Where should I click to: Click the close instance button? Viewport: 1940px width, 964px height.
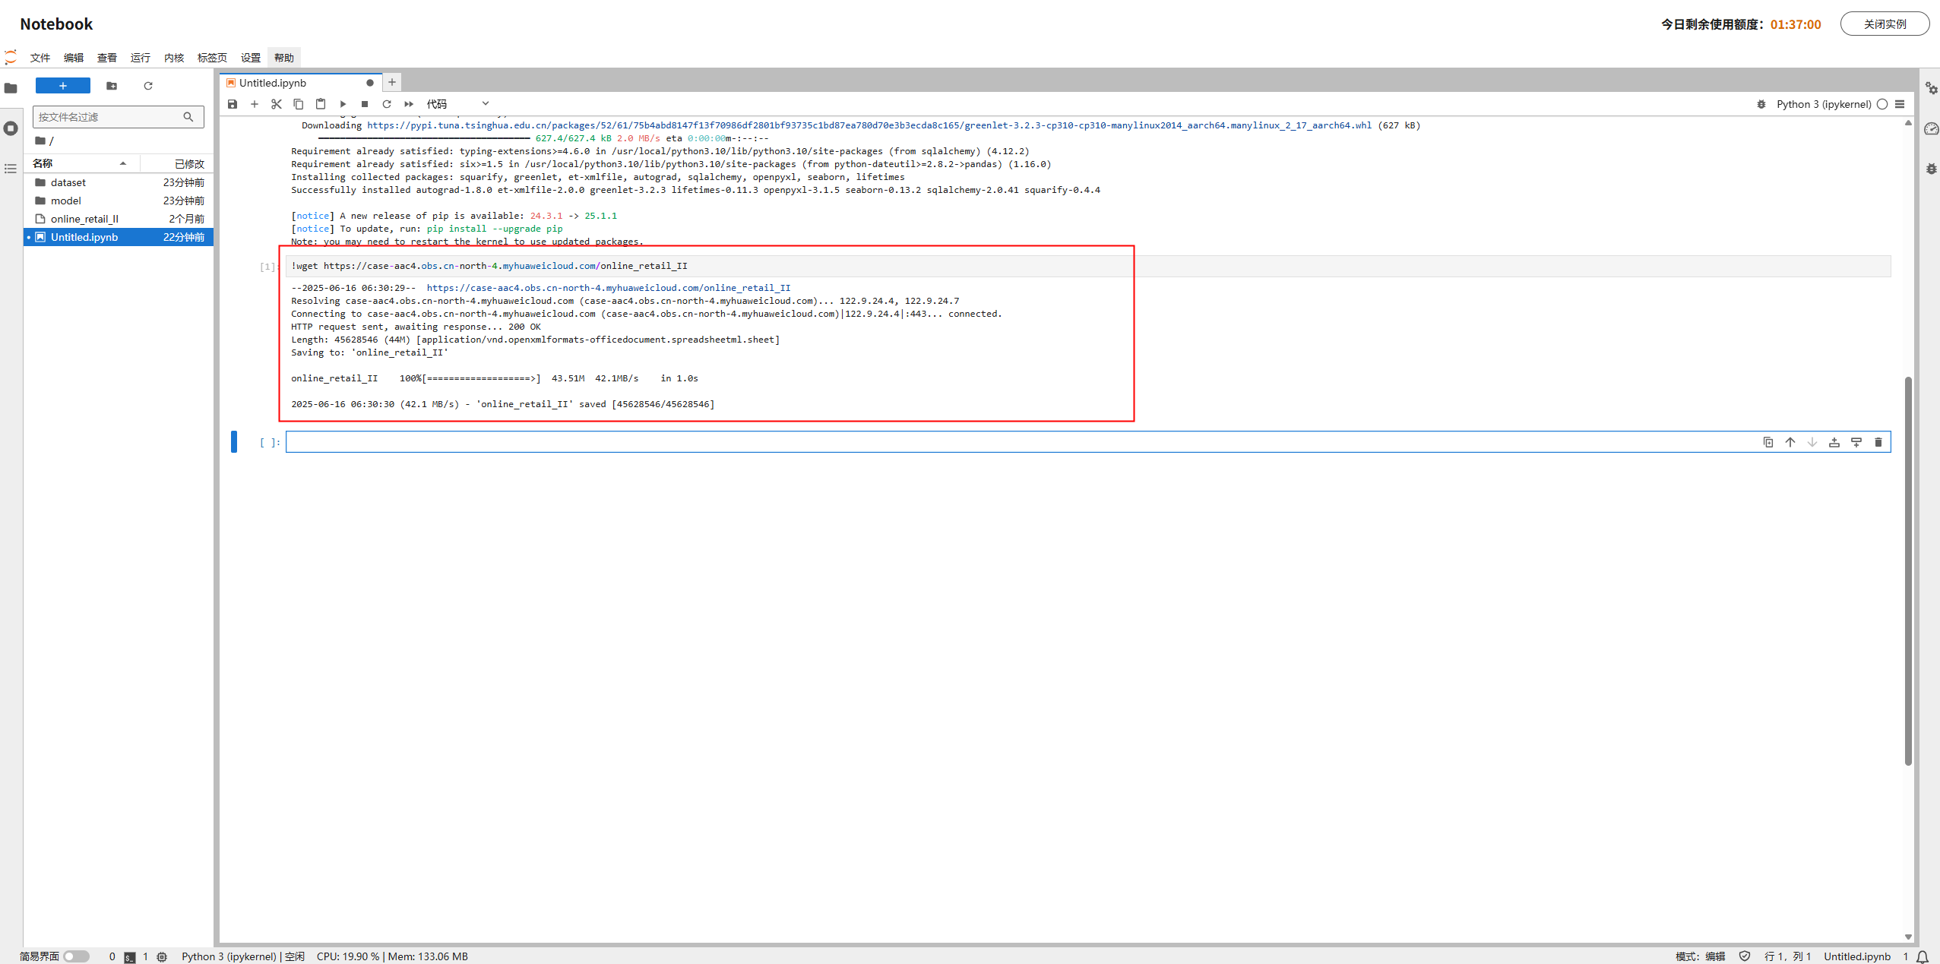point(1884,24)
